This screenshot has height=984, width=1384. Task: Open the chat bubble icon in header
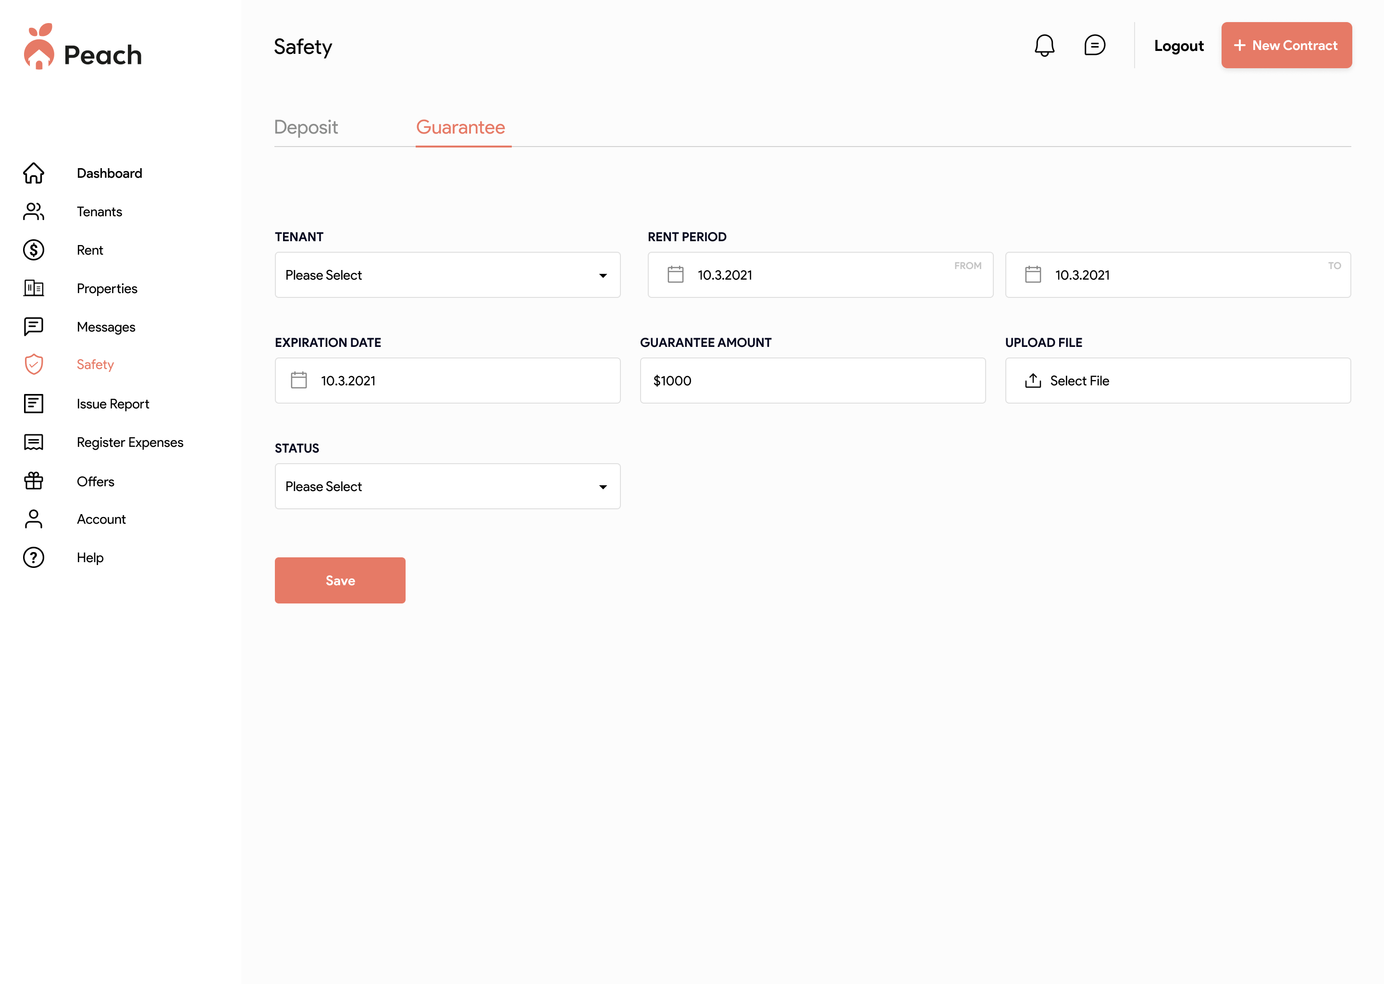[1094, 46]
